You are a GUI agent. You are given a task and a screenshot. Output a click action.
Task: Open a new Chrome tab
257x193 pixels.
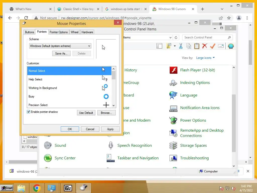[x=203, y=9]
